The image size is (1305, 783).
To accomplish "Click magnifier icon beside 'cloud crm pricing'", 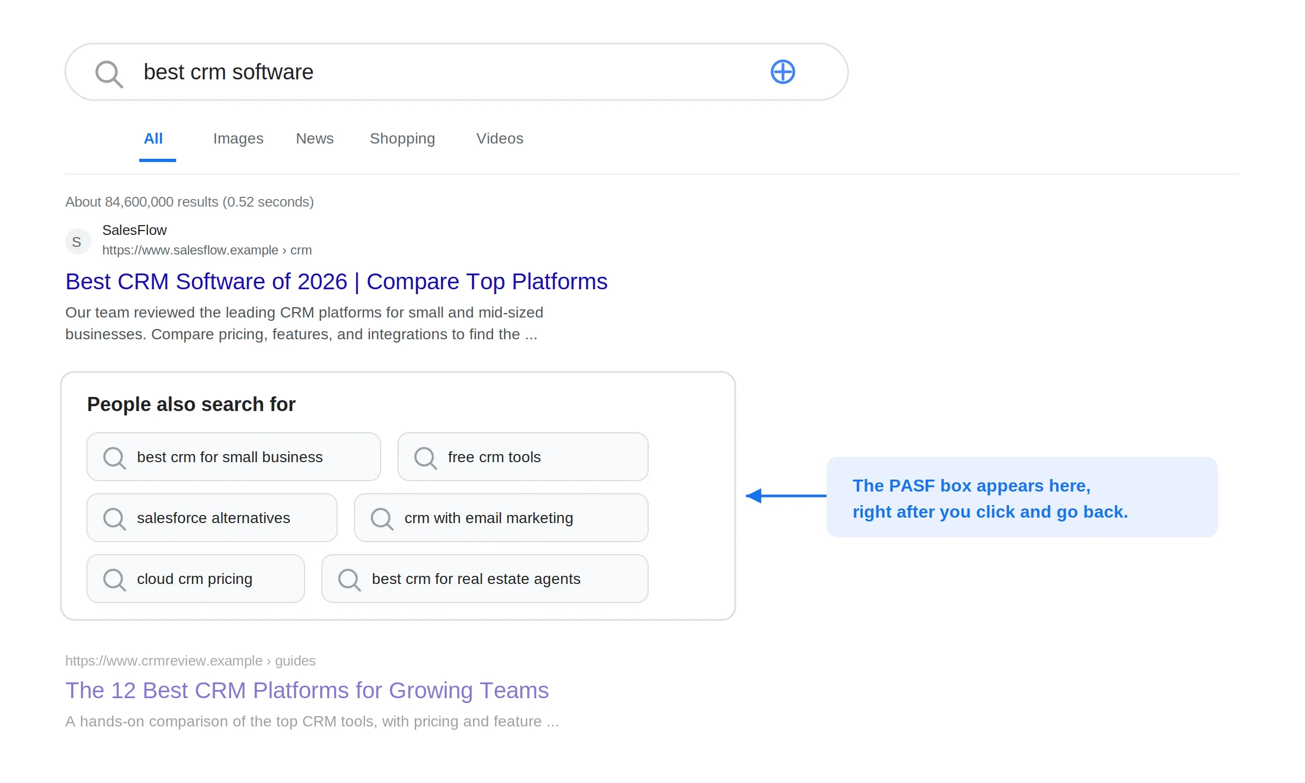I will tap(114, 580).
